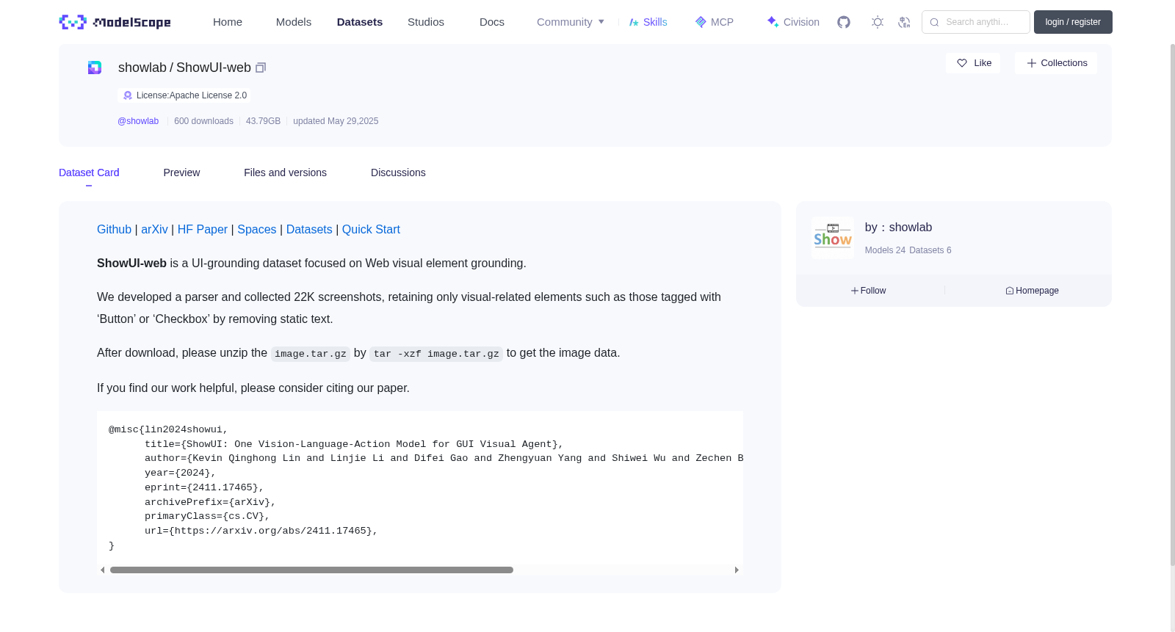Click the 'archivePrefix={arXiv},' code line
This screenshot has height=632, width=1175.
coord(210,502)
